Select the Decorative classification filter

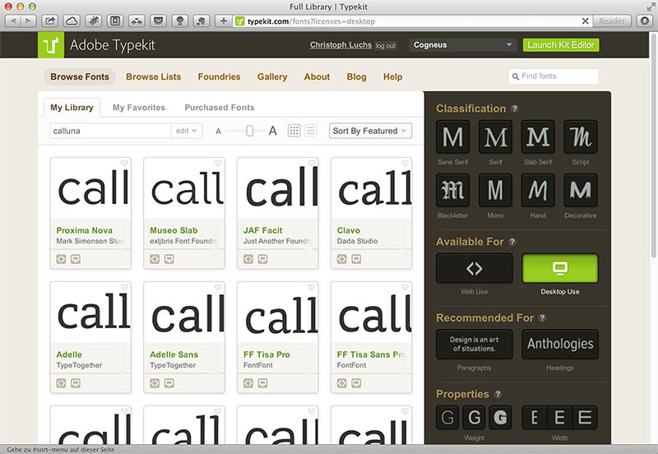[x=581, y=190]
